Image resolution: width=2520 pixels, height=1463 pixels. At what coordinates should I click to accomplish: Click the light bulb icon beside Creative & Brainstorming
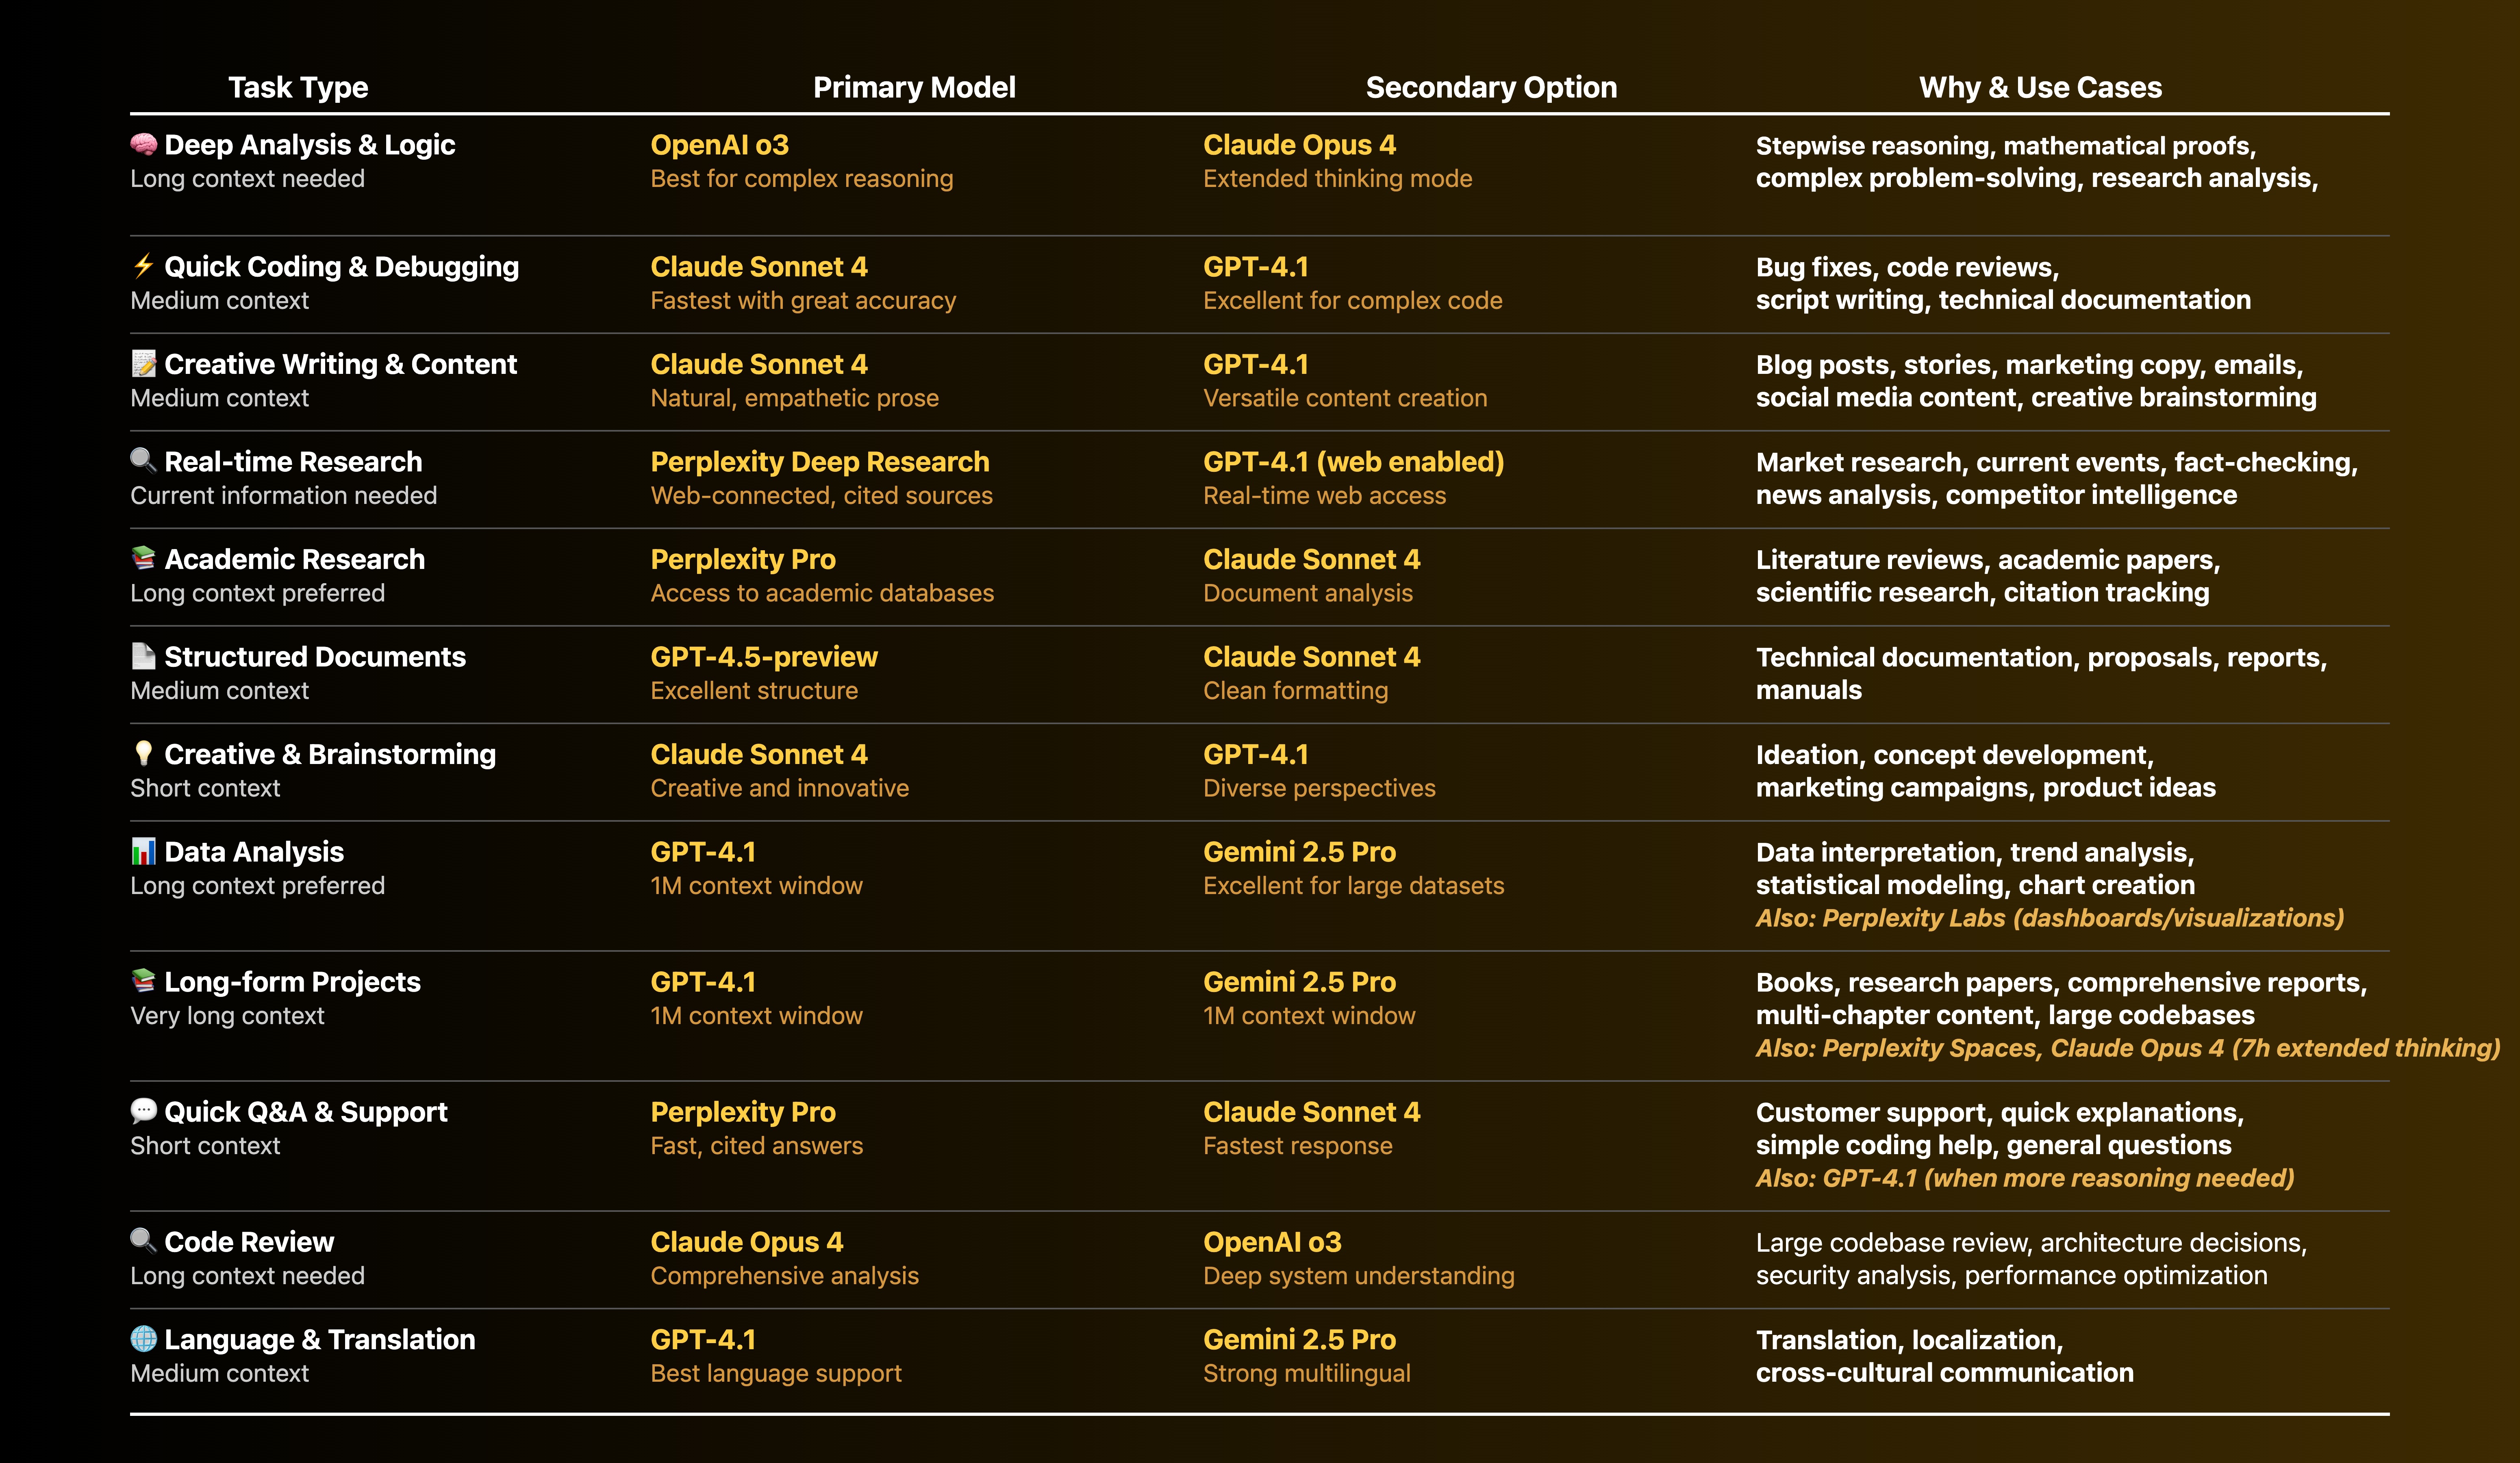tap(144, 753)
